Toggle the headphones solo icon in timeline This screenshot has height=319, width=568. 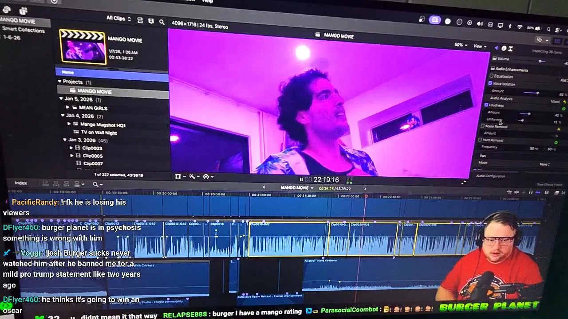530,192
